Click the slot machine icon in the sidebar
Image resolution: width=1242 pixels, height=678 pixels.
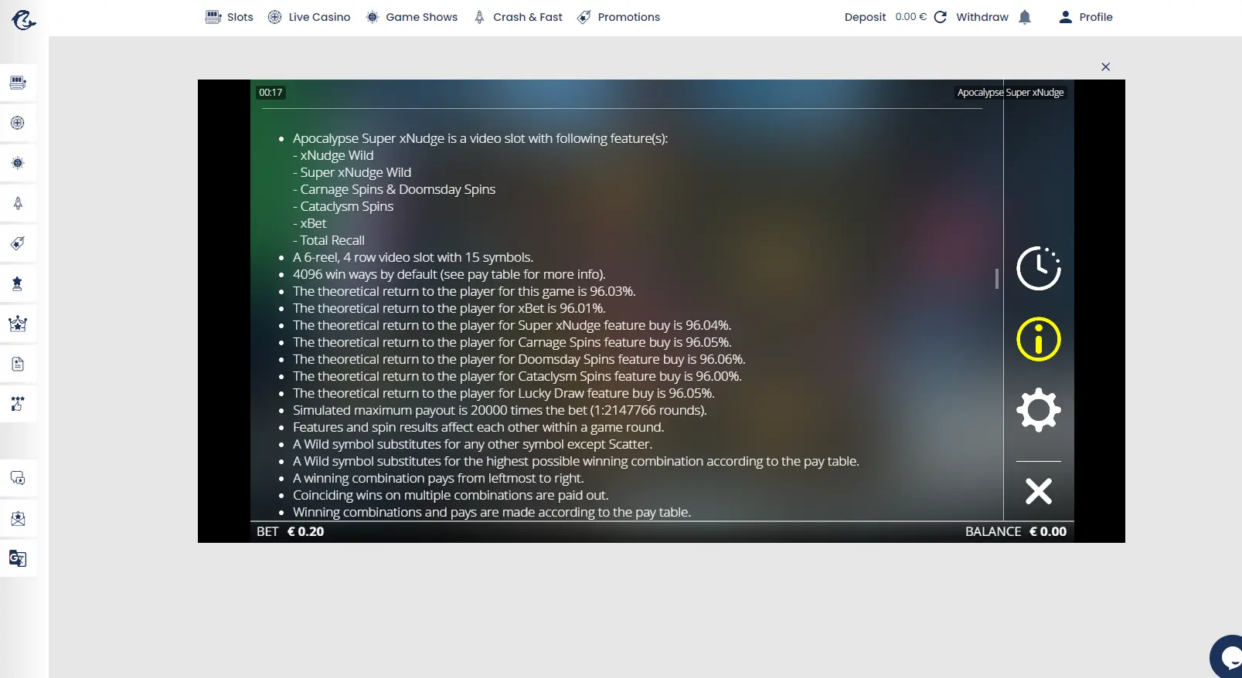tap(18, 83)
